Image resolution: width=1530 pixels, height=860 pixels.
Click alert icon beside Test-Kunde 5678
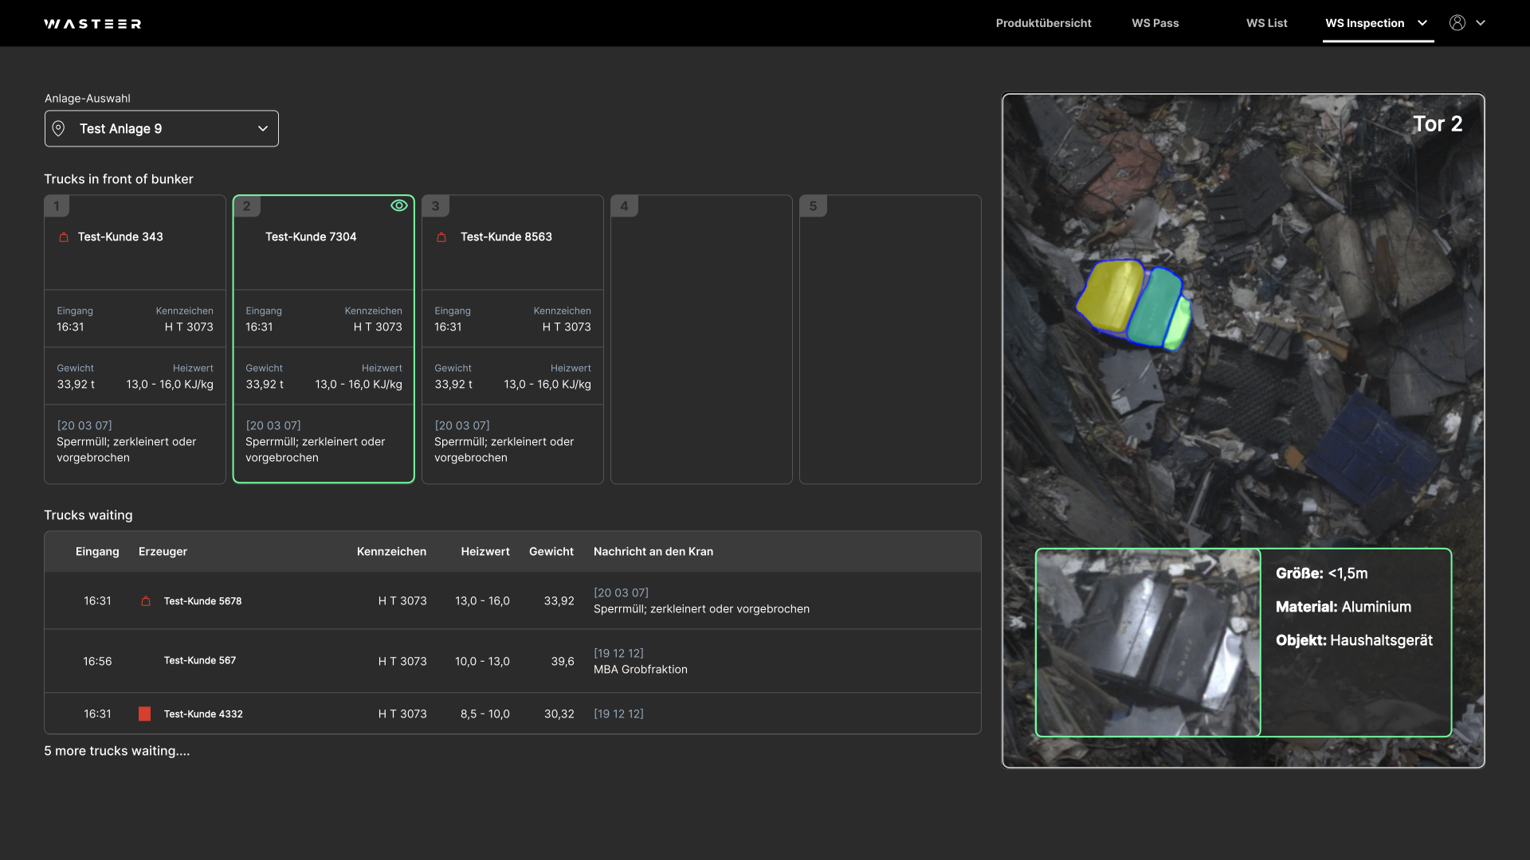tap(146, 601)
